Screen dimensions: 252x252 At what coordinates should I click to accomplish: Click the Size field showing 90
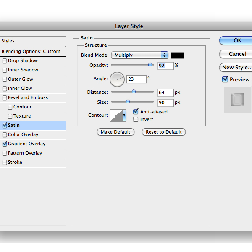point(165,102)
